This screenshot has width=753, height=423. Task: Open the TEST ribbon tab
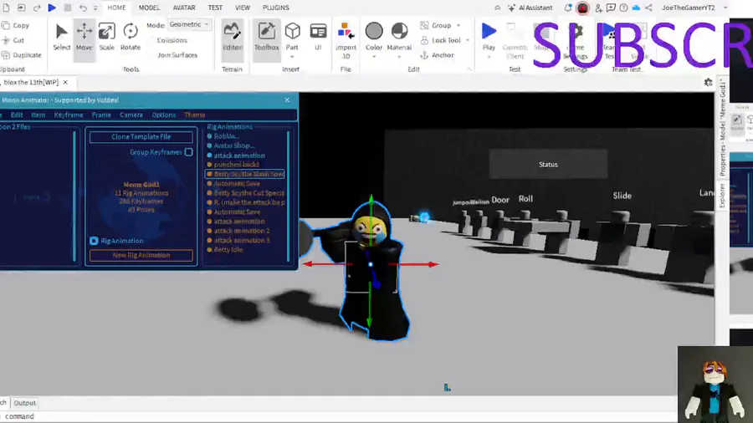pyautogui.click(x=215, y=8)
